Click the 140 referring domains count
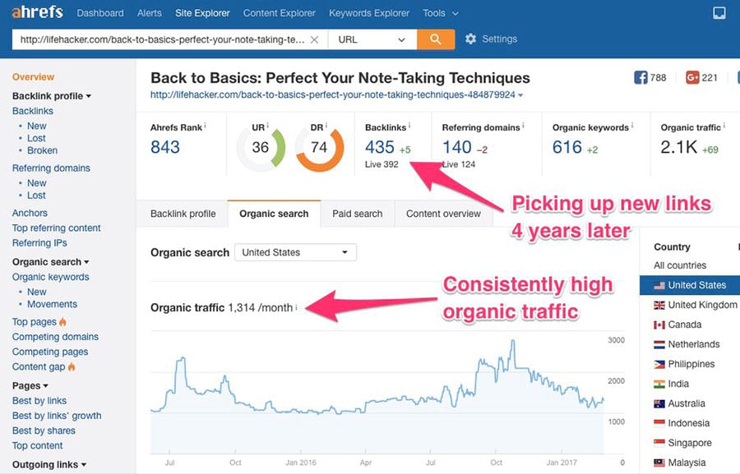The width and height of the screenshot is (740, 474). click(x=457, y=147)
